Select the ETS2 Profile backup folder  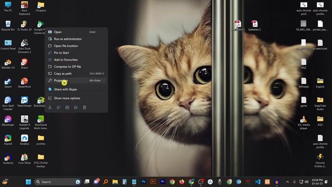[41, 161]
